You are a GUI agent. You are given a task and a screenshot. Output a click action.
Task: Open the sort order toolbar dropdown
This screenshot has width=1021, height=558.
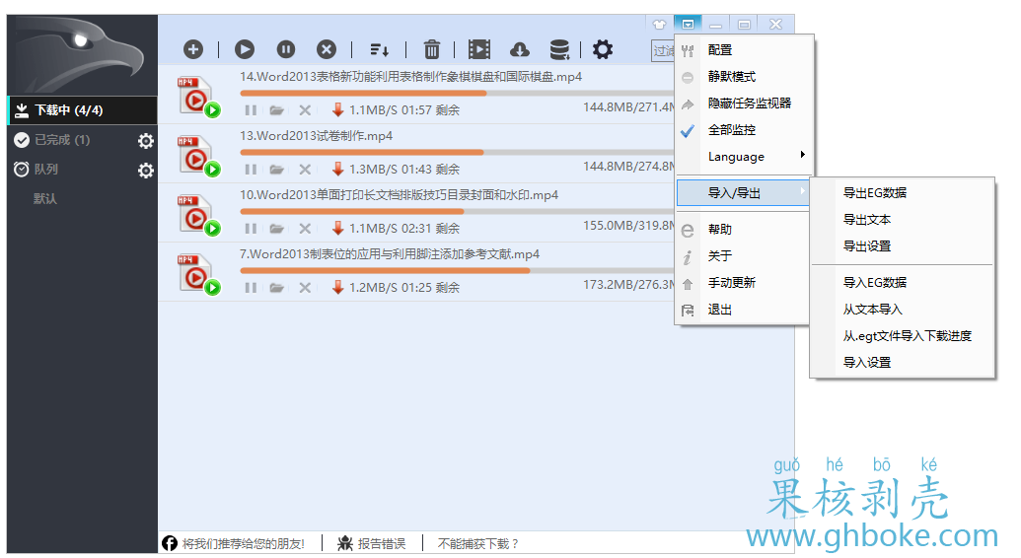click(x=379, y=49)
